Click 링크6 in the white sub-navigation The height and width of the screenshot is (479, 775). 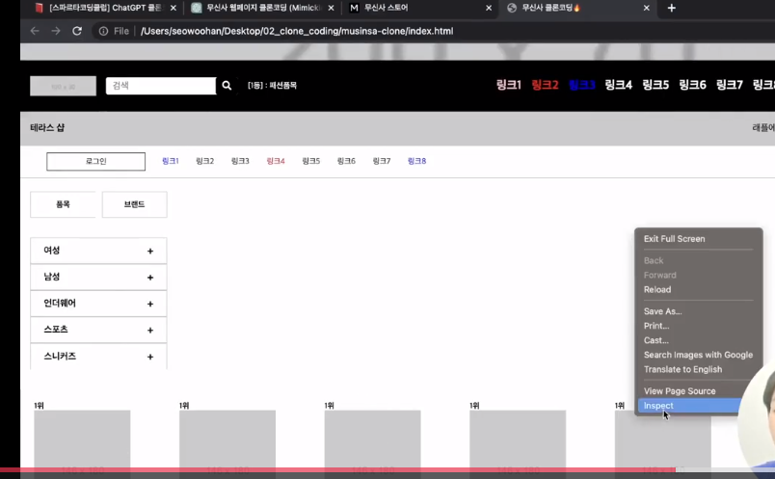click(346, 161)
